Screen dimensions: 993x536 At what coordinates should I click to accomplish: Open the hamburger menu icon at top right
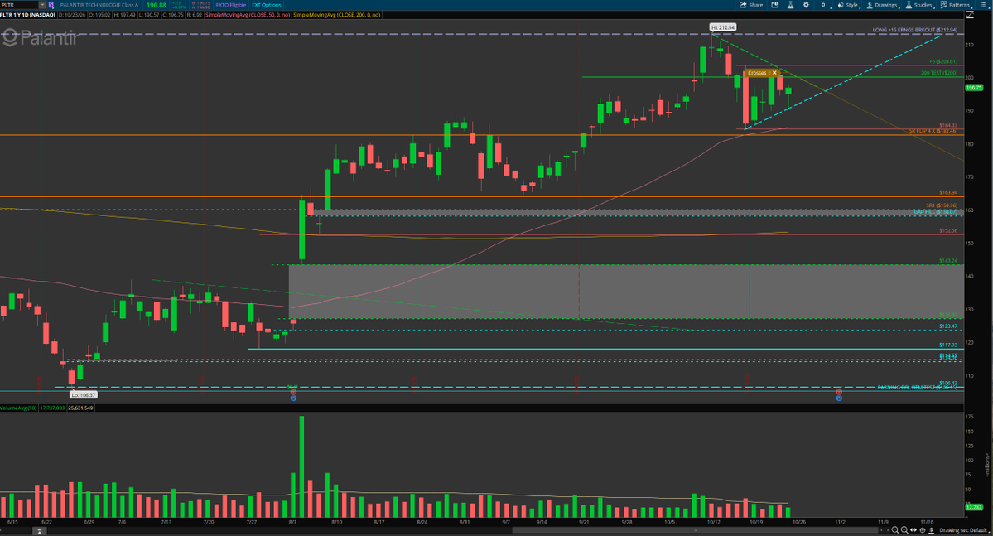pos(984,5)
